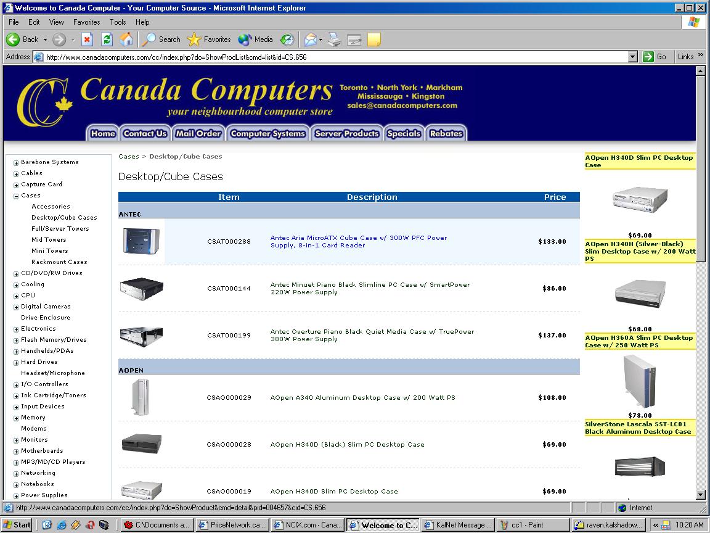Expand the Links toolbar chevron
Screen dimensions: 710x533
point(701,55)
